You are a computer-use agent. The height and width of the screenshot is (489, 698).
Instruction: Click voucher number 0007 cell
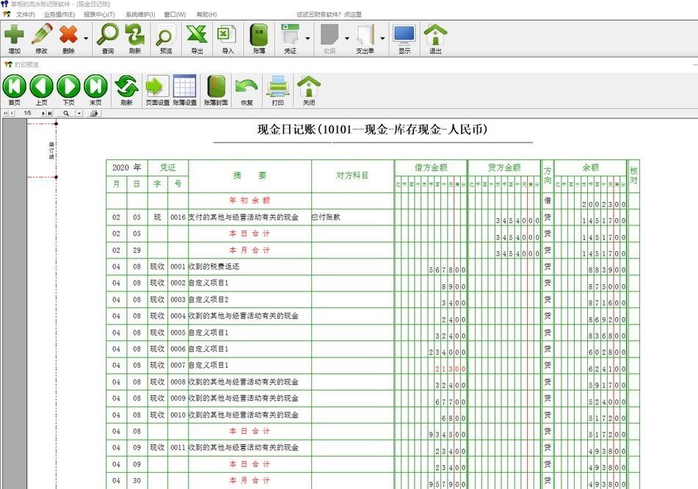[178, 365]
